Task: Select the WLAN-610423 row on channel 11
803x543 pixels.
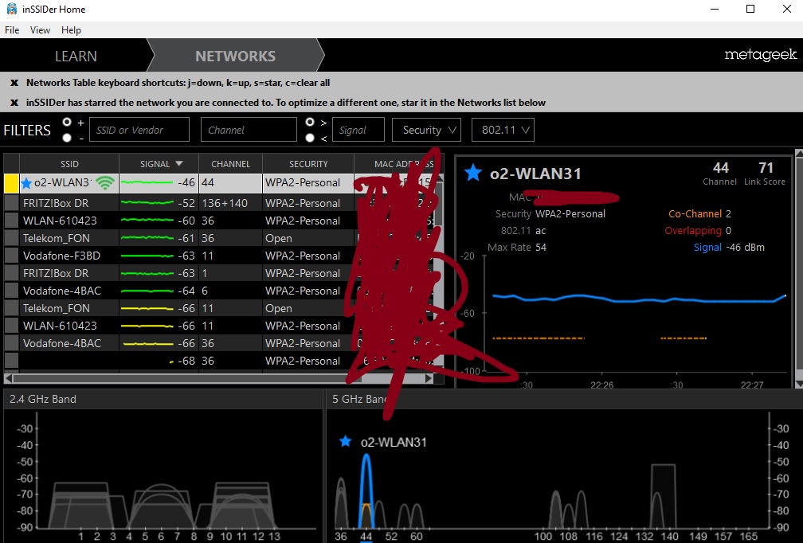Action: point(218,326)
